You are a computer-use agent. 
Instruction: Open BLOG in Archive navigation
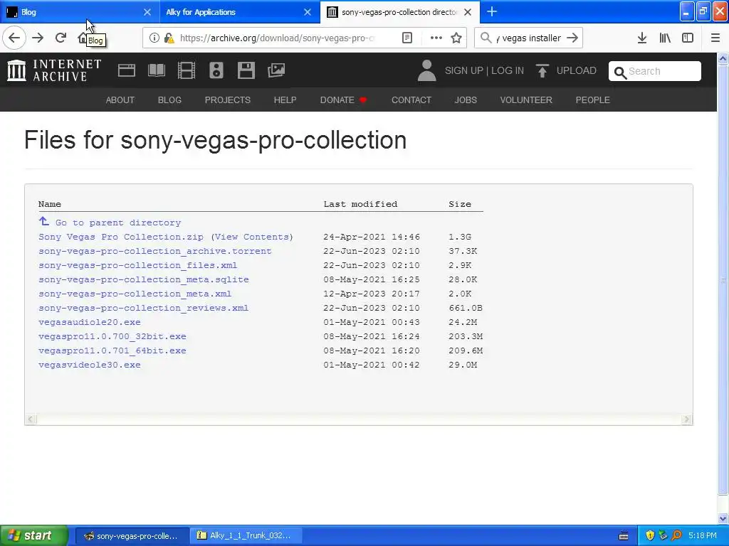169,100
